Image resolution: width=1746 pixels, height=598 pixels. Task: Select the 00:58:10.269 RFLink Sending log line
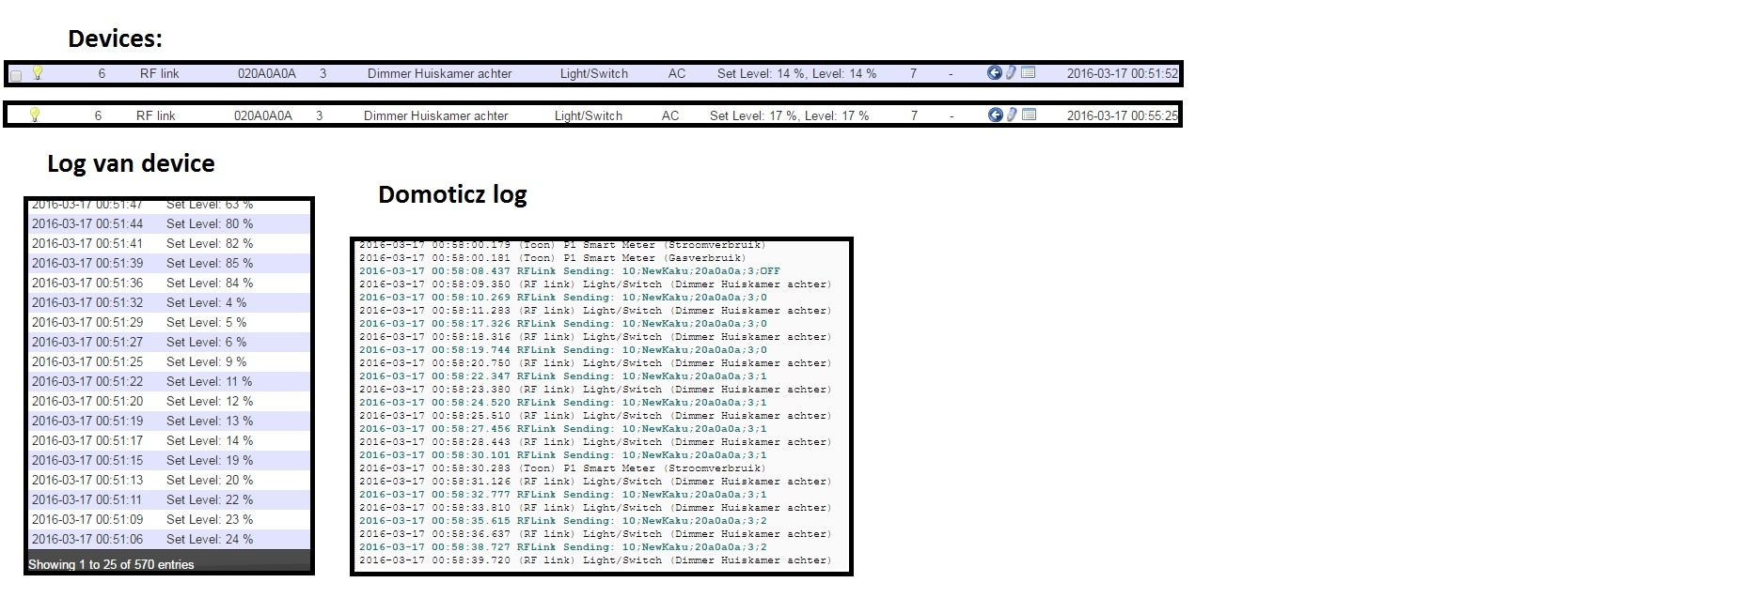[563, 298]
